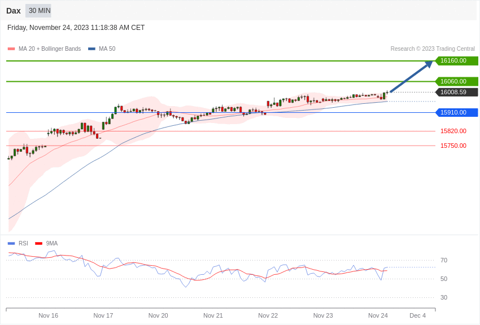The image size is (480, 325).
Task: Click the current price tag 16008.59
Action: [456, 93]
